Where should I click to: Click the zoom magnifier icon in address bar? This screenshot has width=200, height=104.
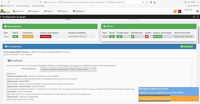[143, 2]
